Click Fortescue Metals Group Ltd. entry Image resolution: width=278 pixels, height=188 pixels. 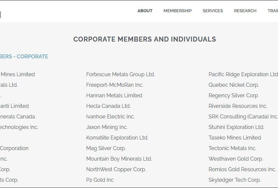(x=120, y=74)
